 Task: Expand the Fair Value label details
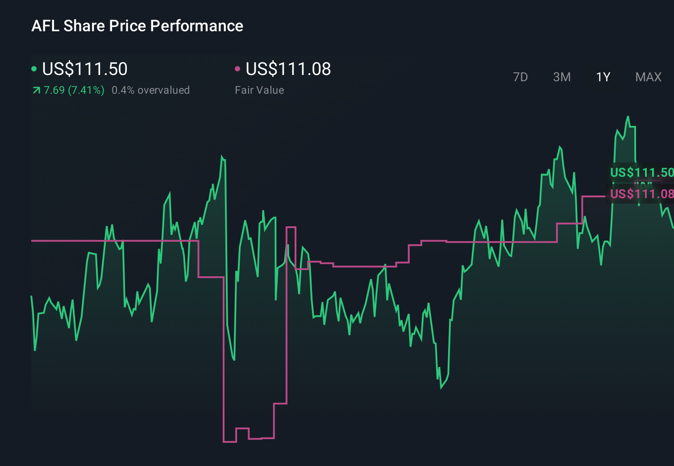coord(259,90)
